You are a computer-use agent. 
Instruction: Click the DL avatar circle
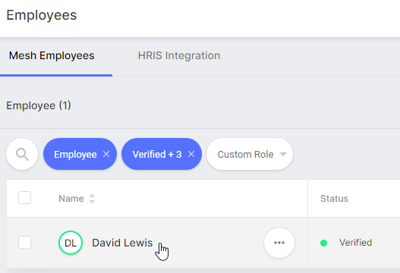71,243
